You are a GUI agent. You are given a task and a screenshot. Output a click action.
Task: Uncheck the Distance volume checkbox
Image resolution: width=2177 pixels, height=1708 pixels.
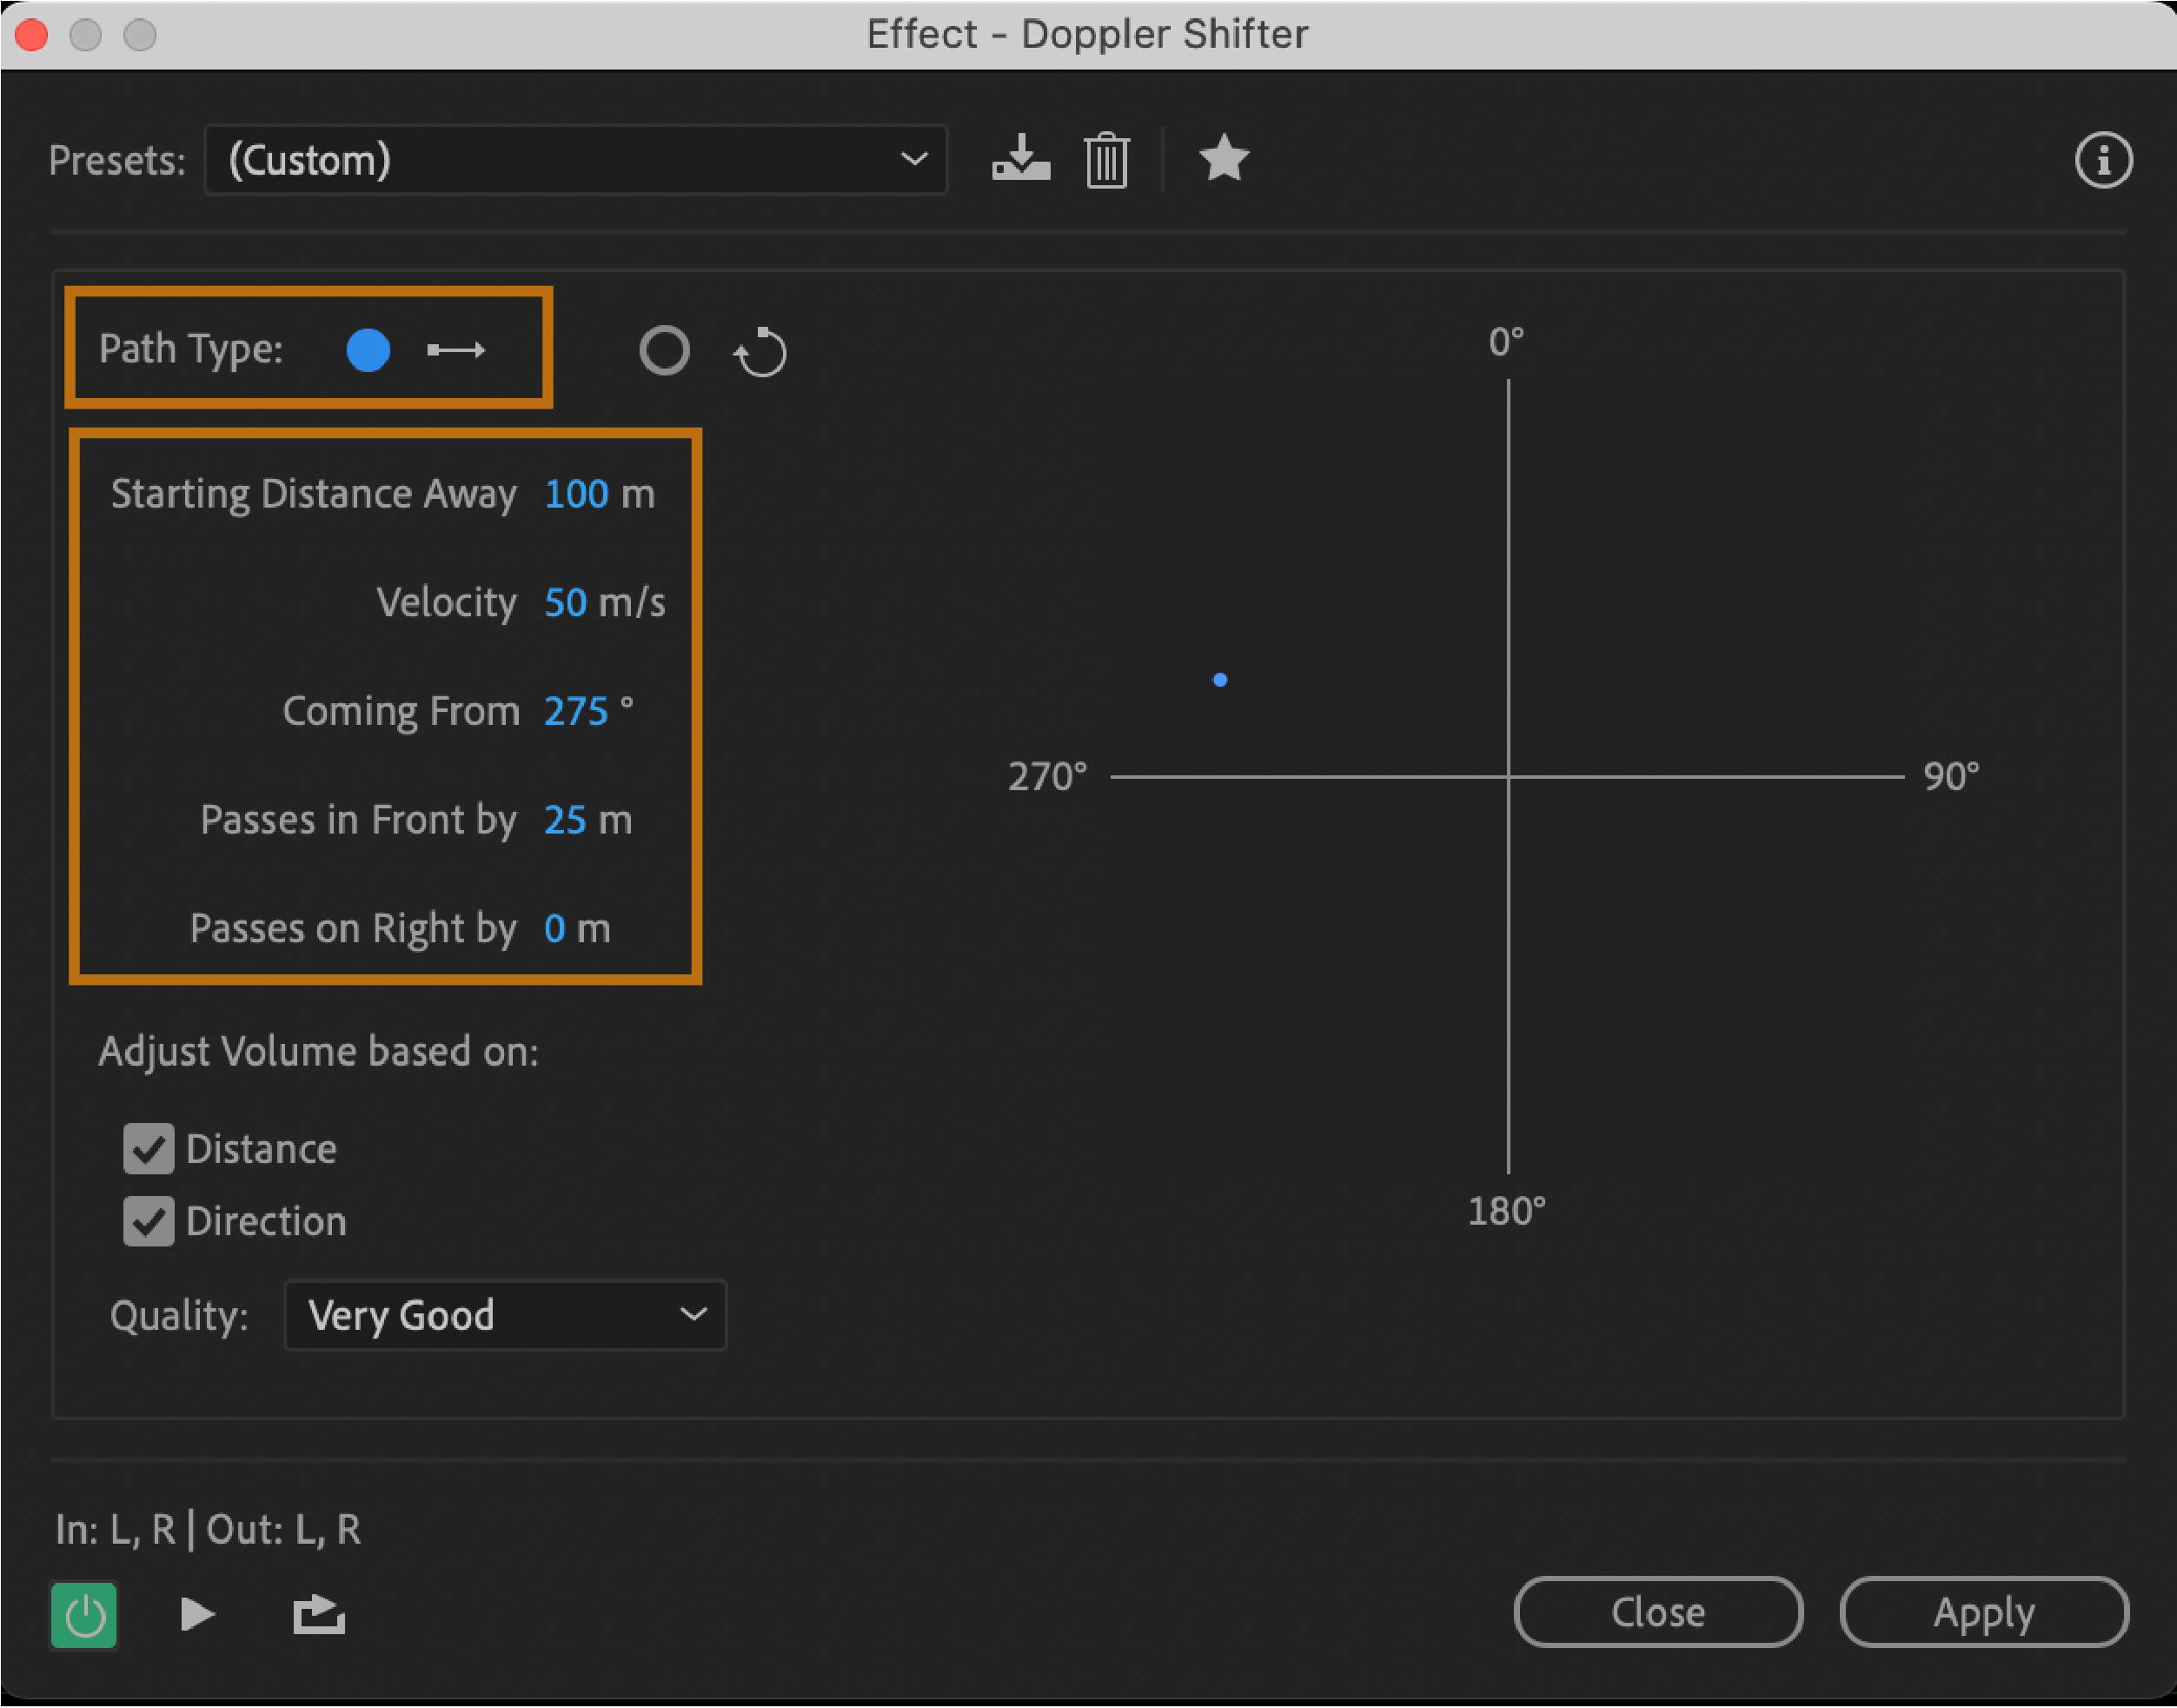tap(149, 1148)
